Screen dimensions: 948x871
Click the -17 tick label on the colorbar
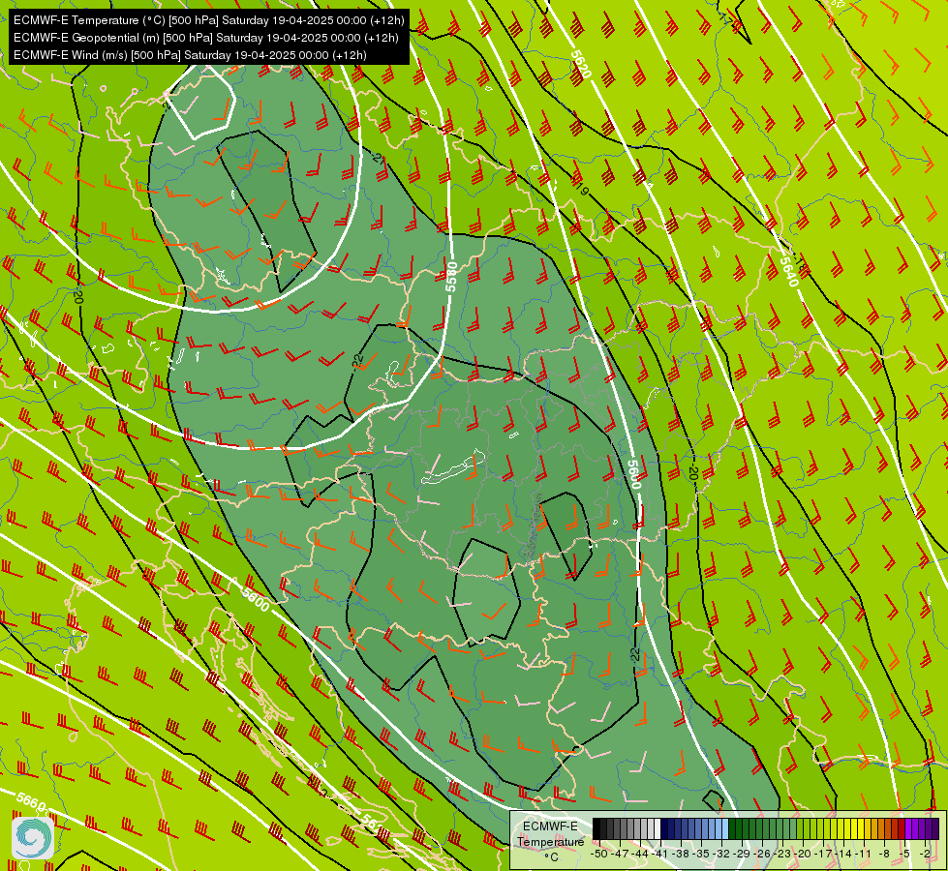coord(823,854)
